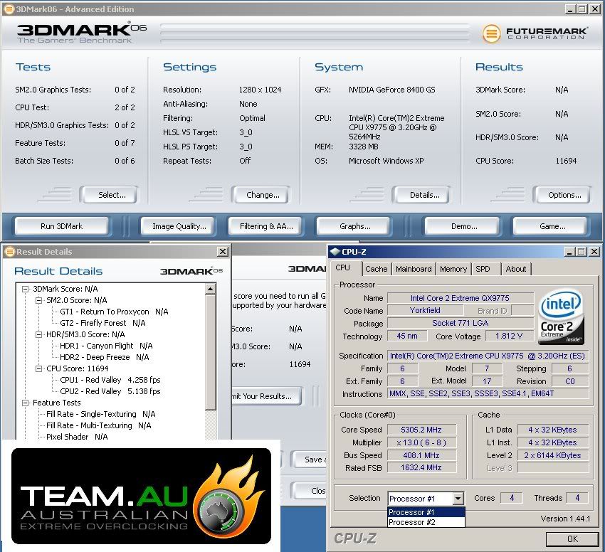605x552 pixels.
Task: Select the GT2 - Firefly Forest row
Action: [x=102, y=323]
